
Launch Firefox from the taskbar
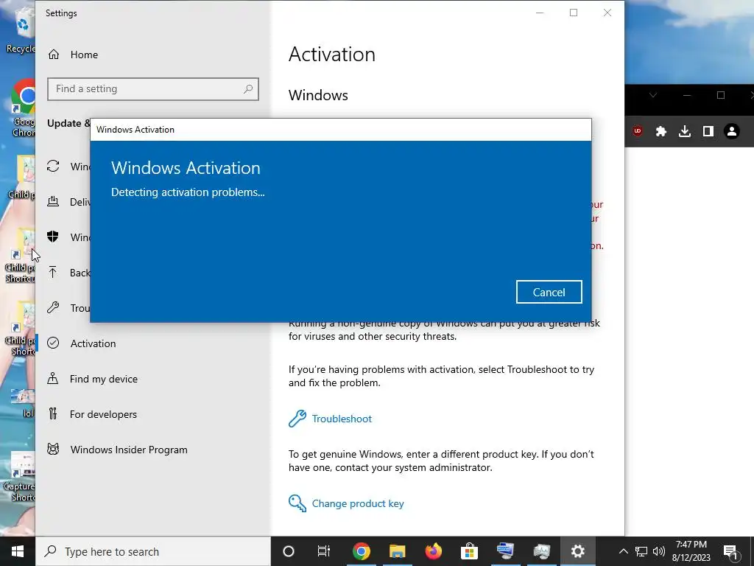pos(433,551)
